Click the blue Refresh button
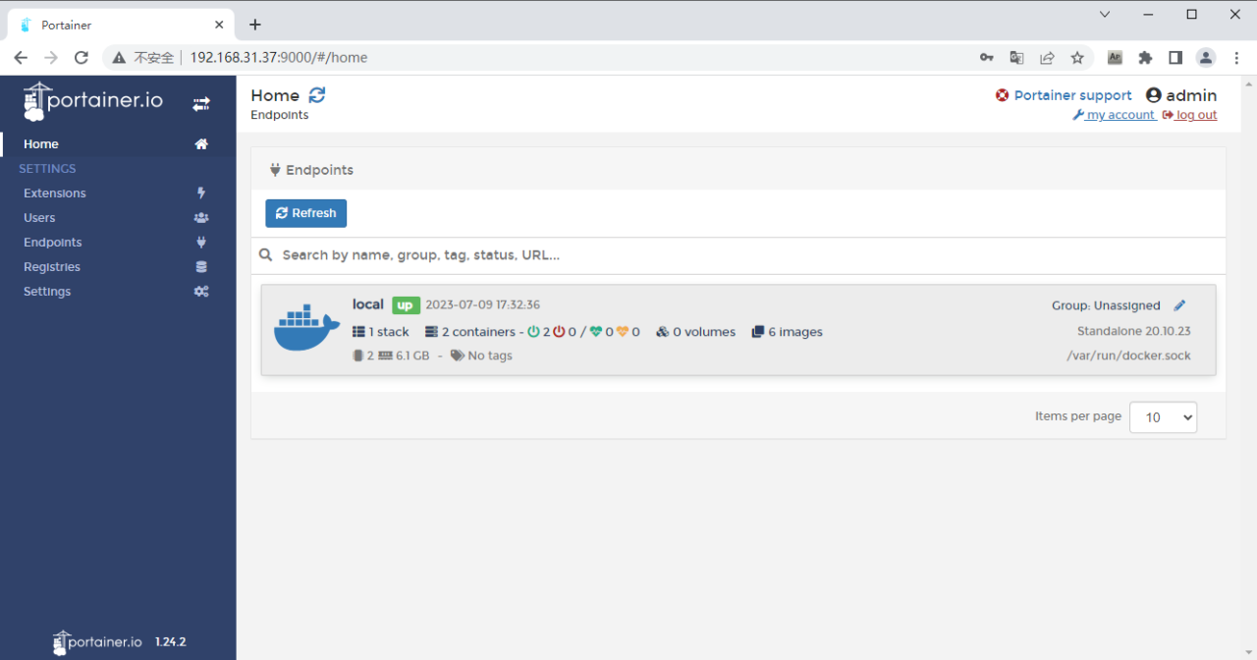The width and height of the screenshot is (1257, 660). (x=305, y=213)
